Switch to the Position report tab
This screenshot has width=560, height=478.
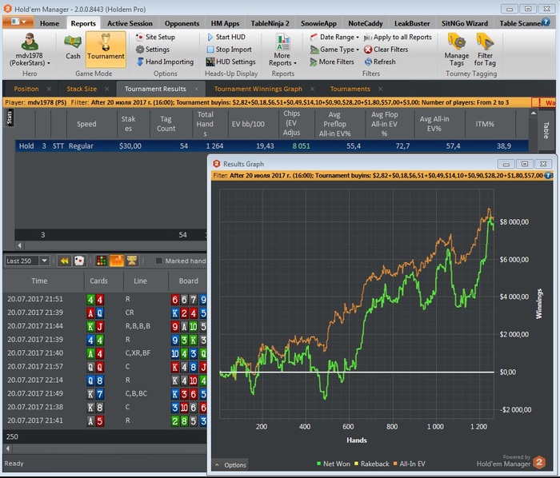26,89
